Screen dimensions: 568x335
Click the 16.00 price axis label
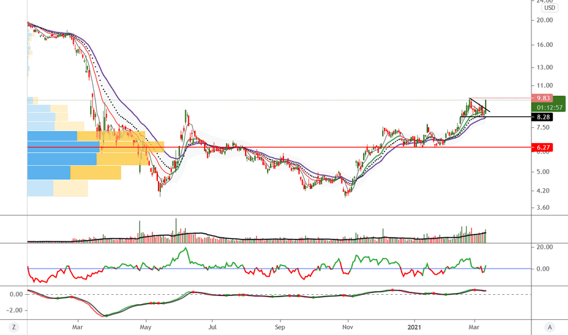tap(544, 45)
